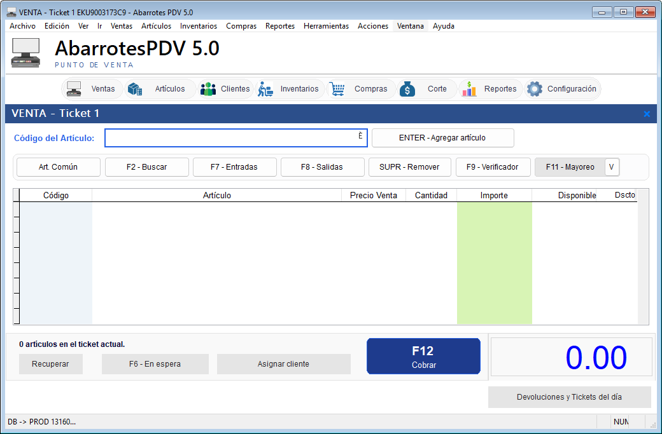Click the Asignar cliente button

pyautogui.click(x=284, y=364)
